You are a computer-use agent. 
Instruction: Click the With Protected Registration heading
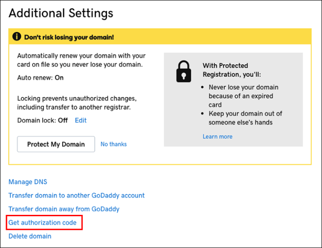pos(232,70)
